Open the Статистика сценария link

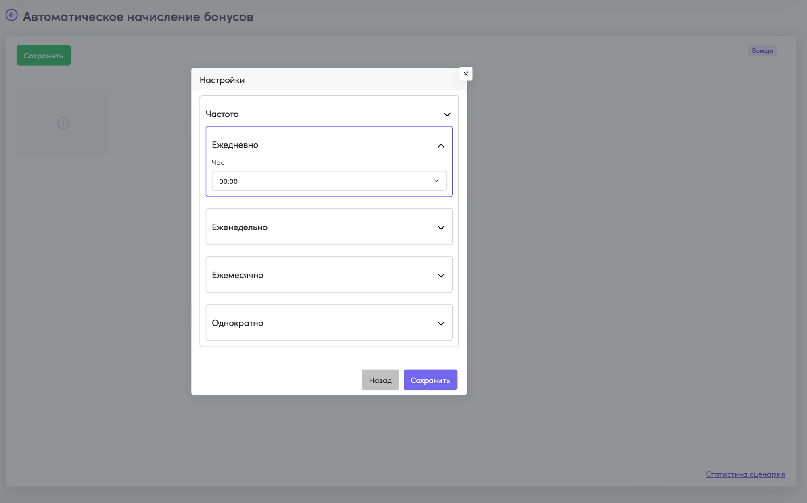(x=745, y=474)
